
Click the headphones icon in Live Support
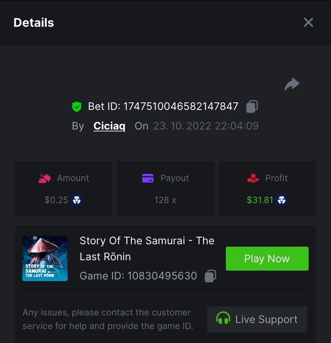[x=223, y=319]
